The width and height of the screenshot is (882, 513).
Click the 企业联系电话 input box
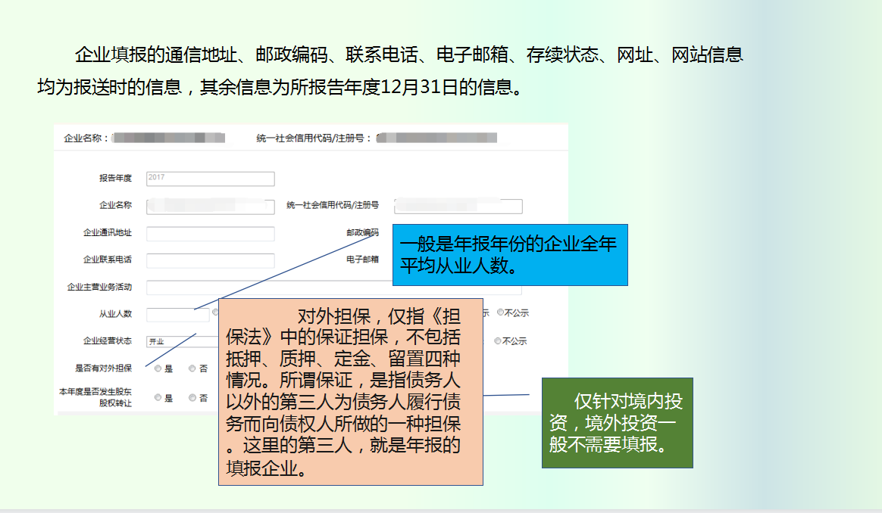211,260
